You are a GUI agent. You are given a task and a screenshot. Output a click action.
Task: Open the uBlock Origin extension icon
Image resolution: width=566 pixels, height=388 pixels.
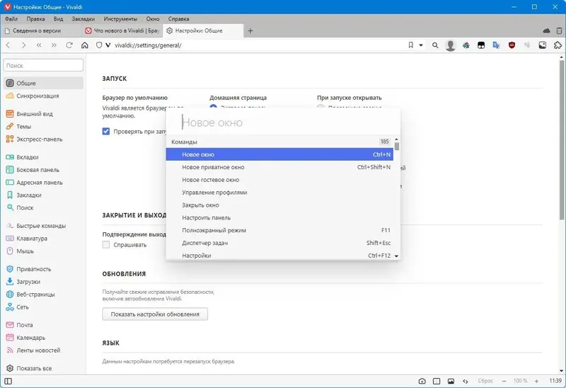click(x=512, y=45)
